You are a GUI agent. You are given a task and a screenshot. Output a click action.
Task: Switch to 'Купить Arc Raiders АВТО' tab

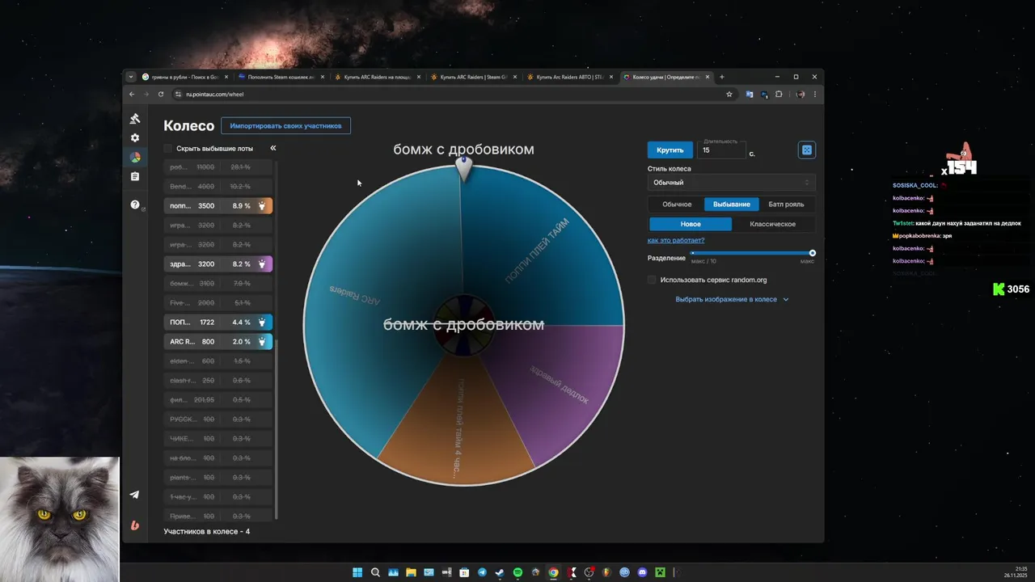[x=569, y=77]
